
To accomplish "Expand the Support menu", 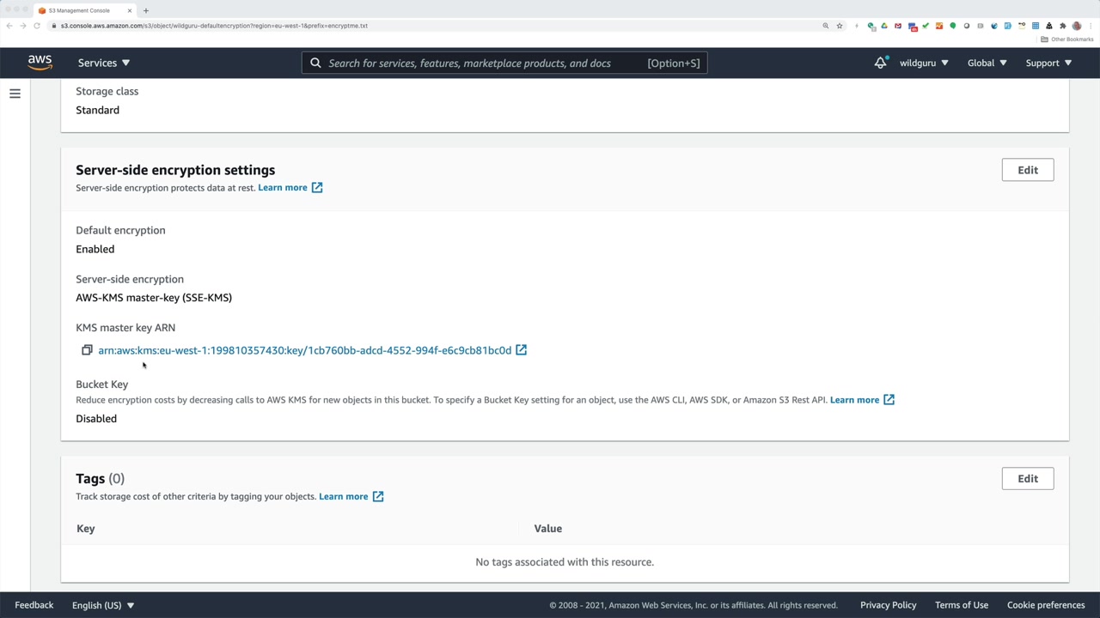I will pos(1048,63).
